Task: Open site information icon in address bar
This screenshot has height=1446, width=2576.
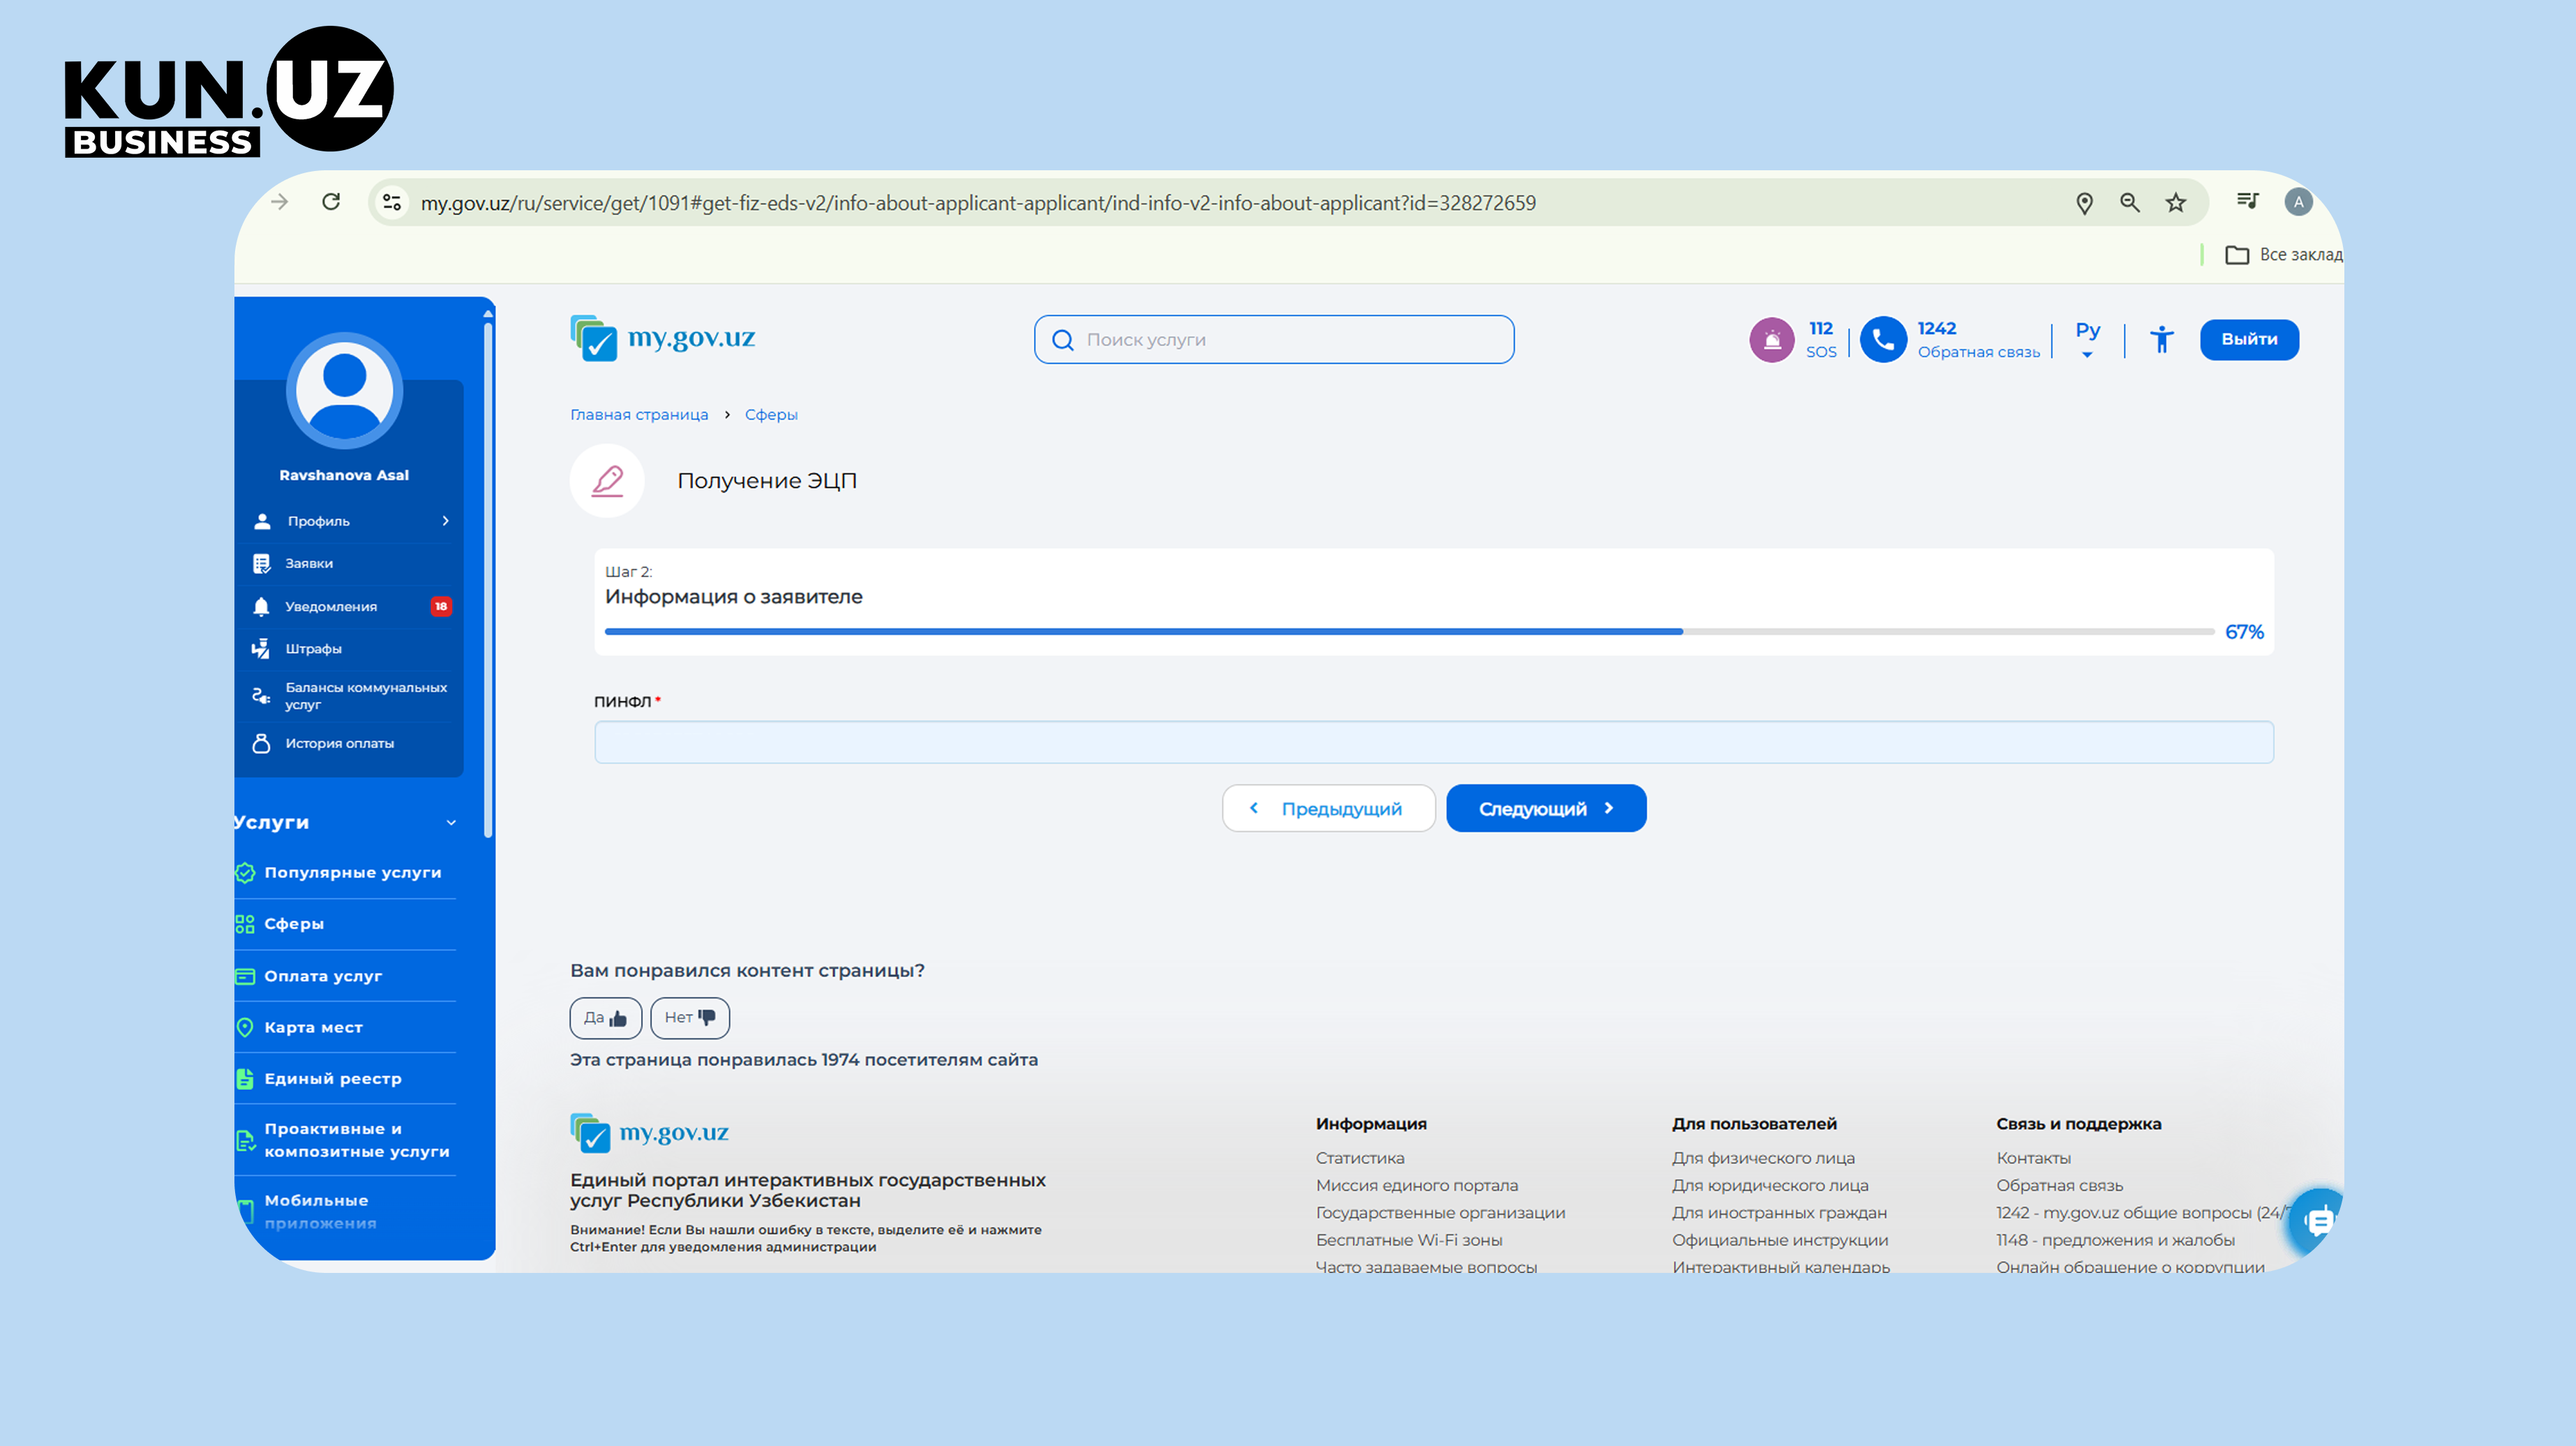Action: click(x=392, y=202)
